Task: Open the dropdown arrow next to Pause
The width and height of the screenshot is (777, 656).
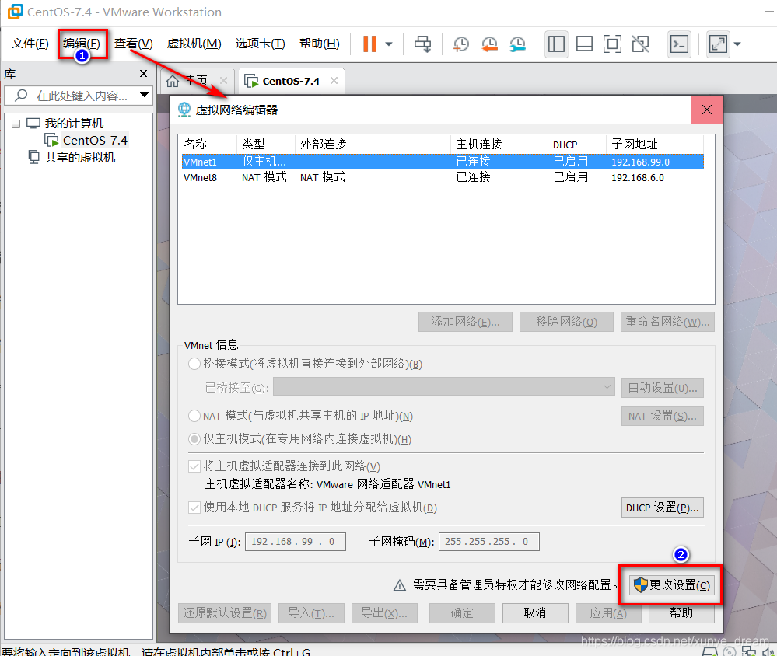Action: 389,44
